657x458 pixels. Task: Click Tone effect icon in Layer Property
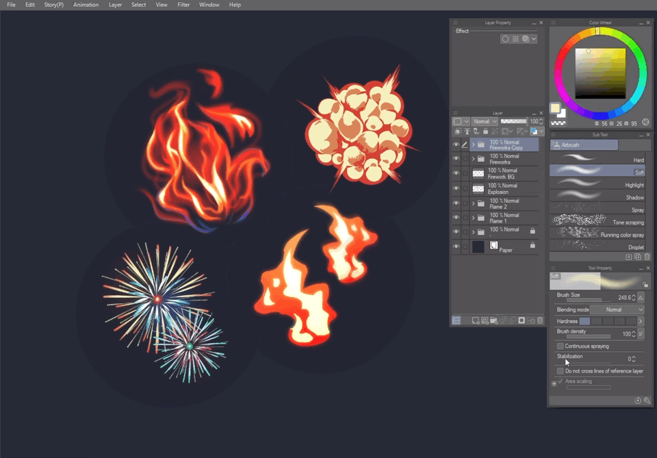coord(516,39)
